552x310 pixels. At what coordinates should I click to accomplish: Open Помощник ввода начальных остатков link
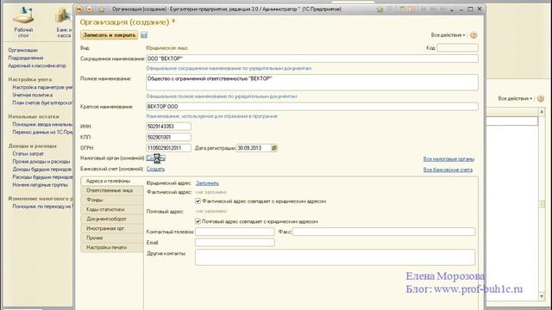42,124
